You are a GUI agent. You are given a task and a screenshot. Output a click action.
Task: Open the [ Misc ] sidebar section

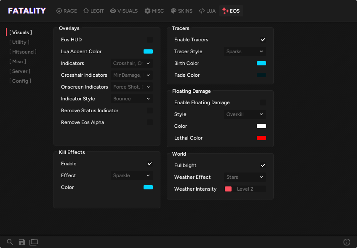point(18,62)
